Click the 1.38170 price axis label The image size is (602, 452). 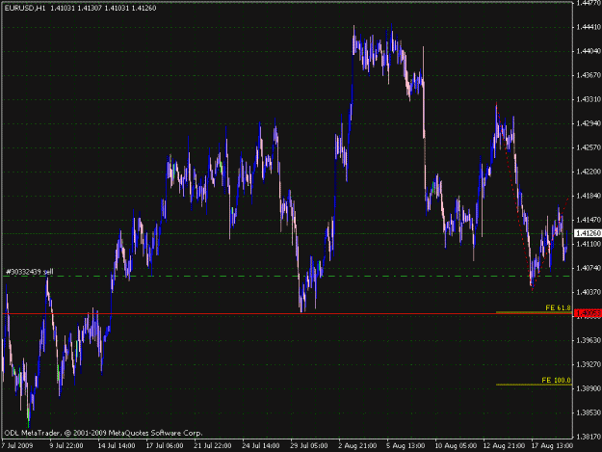tap(589, 437)
